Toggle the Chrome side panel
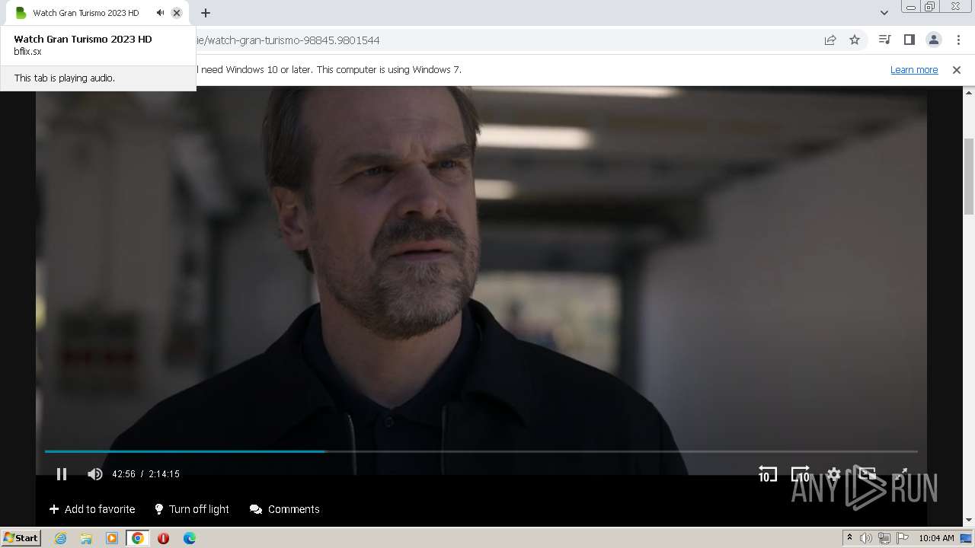Image resolution: width=975 pixels, height=548 pixels. 909,40
